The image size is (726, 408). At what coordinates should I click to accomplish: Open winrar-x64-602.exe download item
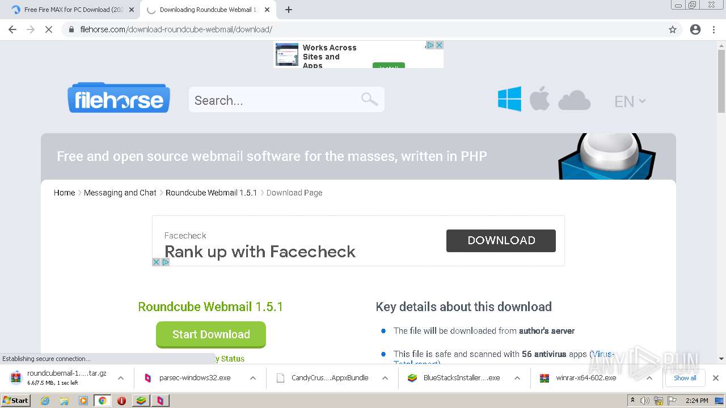click(x=586, y=378)
